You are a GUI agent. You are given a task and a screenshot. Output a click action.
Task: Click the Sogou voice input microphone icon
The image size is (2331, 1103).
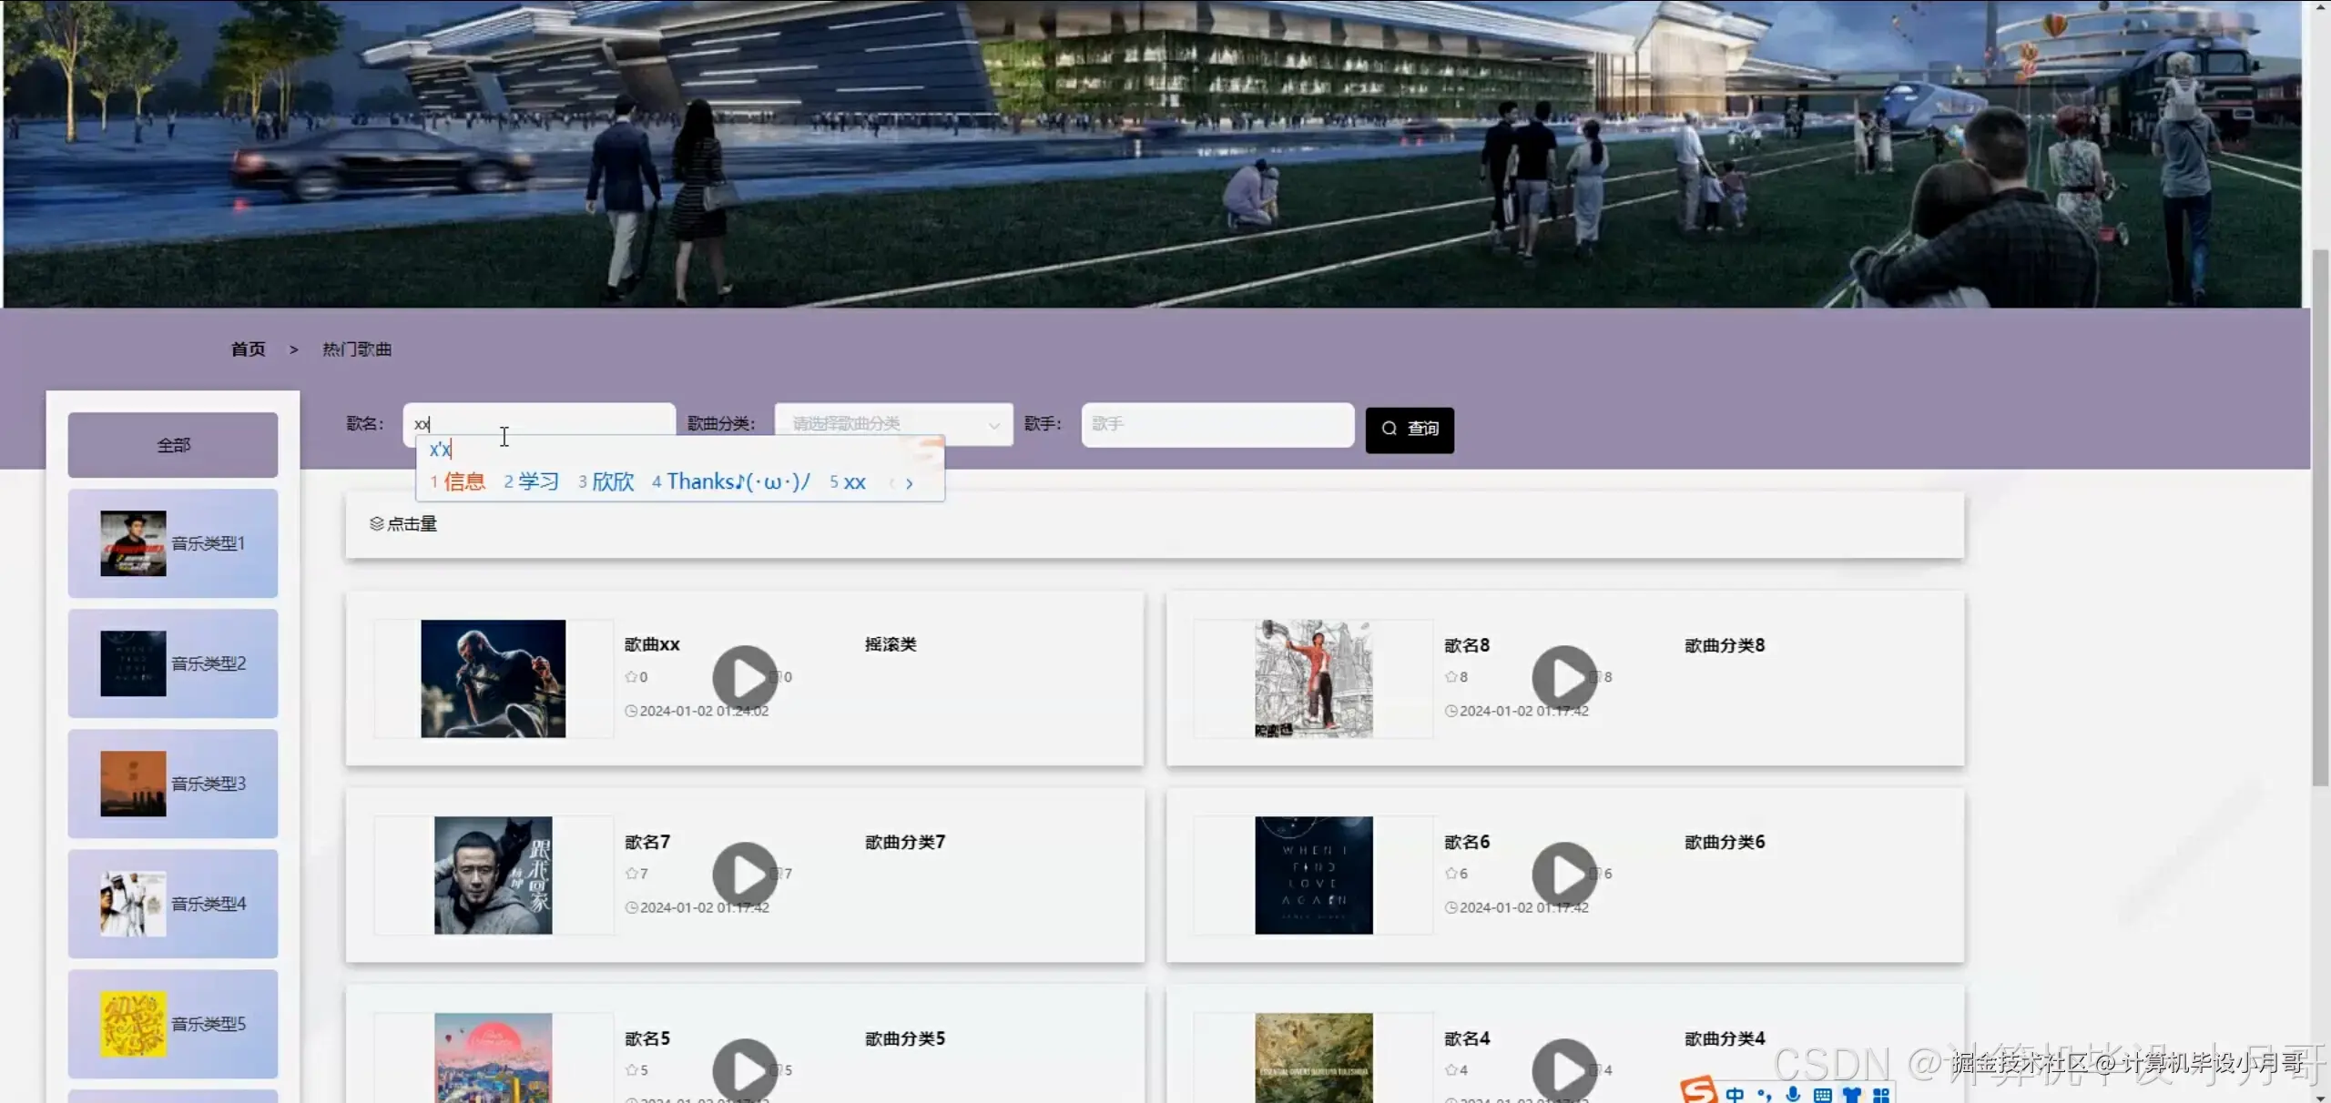click(x=1793, y=1094)
